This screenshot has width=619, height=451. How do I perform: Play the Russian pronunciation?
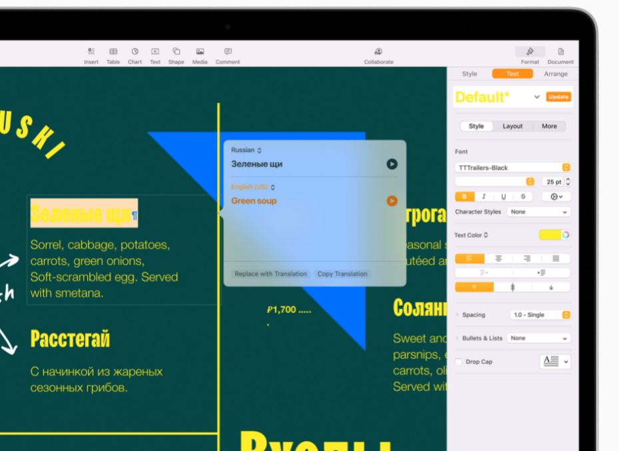point(392,164)
